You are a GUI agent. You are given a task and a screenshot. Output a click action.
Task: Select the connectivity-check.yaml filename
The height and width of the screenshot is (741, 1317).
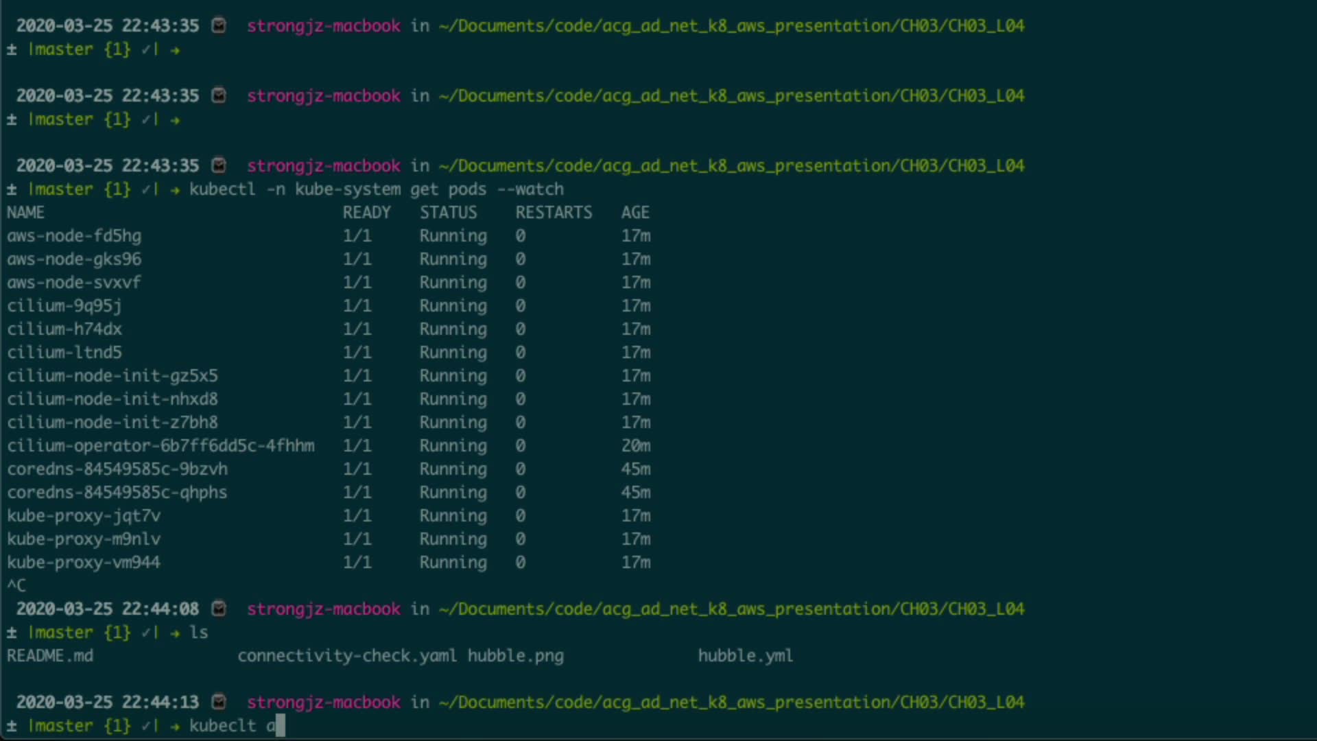click(x=347, y=656)
